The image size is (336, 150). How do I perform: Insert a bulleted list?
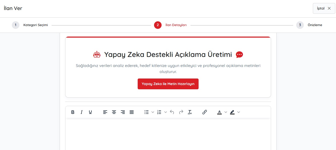point(146,112)
